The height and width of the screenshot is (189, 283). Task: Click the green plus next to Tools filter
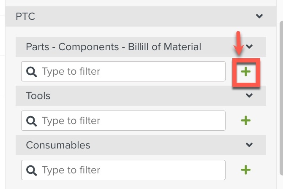[x=246, y=121]
